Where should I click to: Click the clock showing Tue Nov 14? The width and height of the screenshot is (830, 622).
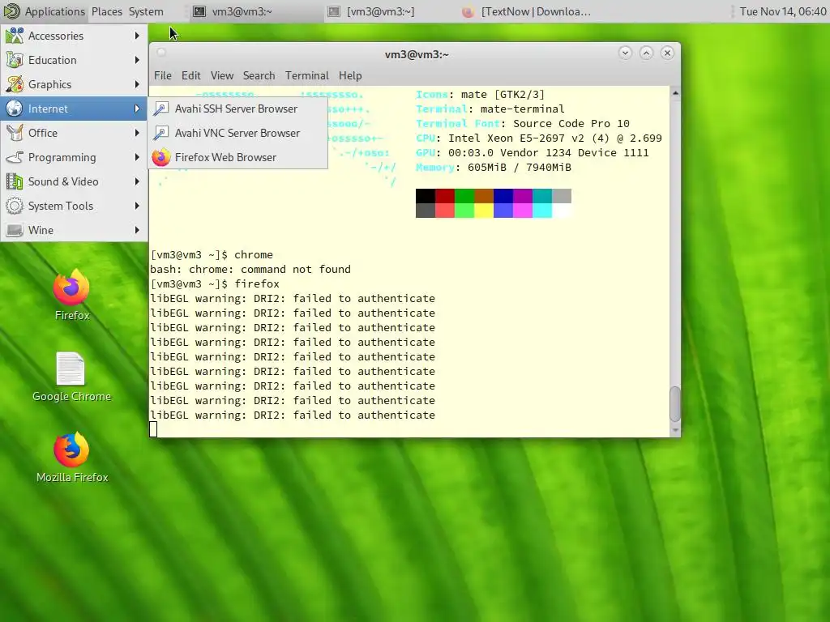[782, 11]
